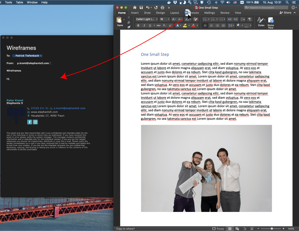
Task: Click the Increase Indent icon
Action: pyautogui.click(x=236, y=19)
